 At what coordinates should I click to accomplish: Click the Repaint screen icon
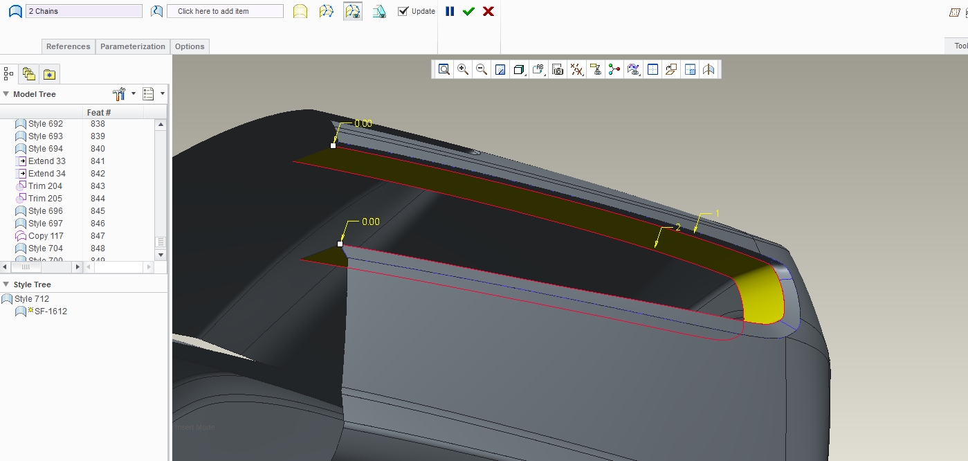(500, 69)
